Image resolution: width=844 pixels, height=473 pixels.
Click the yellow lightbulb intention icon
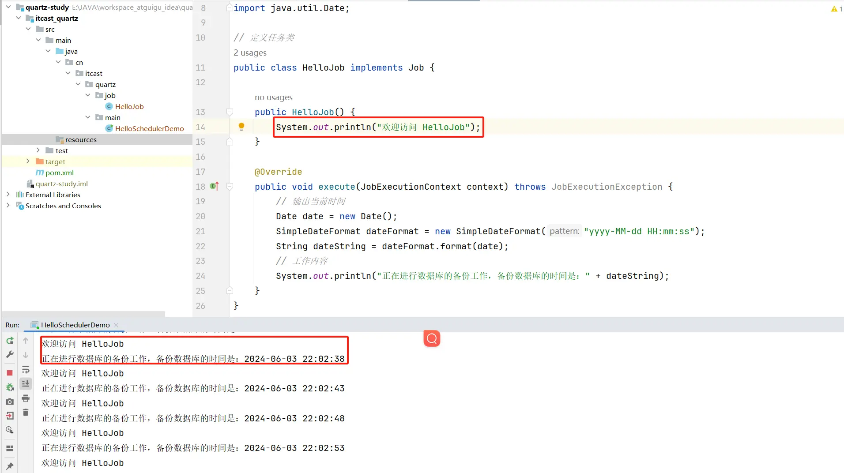241,127
